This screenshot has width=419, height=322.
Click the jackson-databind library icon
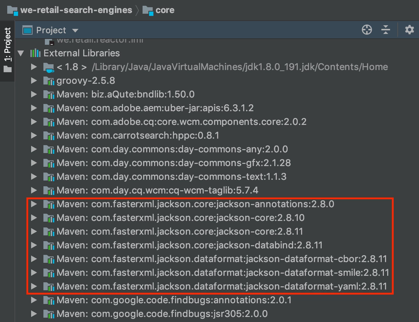tap(48, 245)
